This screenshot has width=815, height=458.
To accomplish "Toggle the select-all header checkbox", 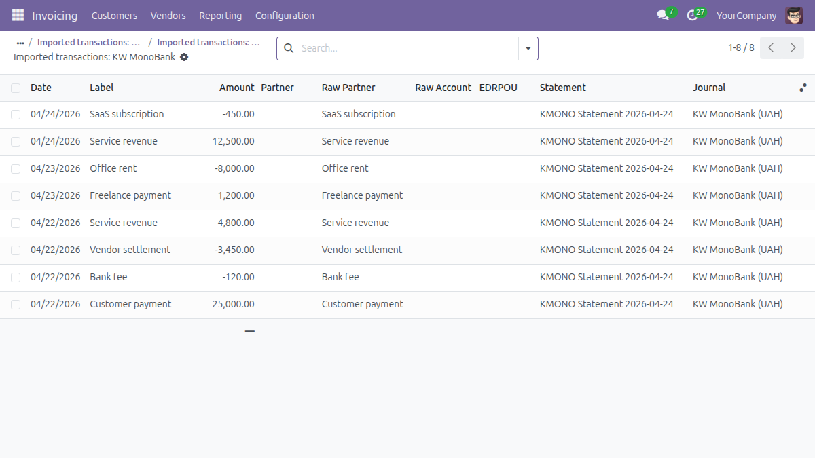I will click(16, 88).
